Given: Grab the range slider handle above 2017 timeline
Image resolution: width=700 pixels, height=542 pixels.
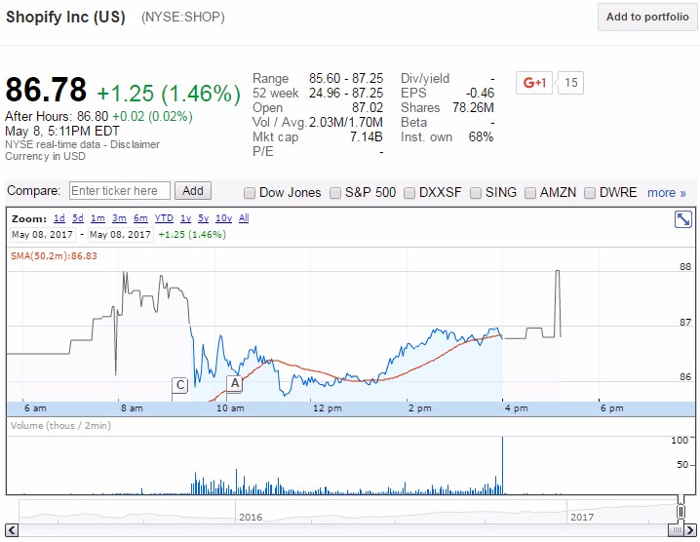Looking at the screenshot, I should click(681, 511).
